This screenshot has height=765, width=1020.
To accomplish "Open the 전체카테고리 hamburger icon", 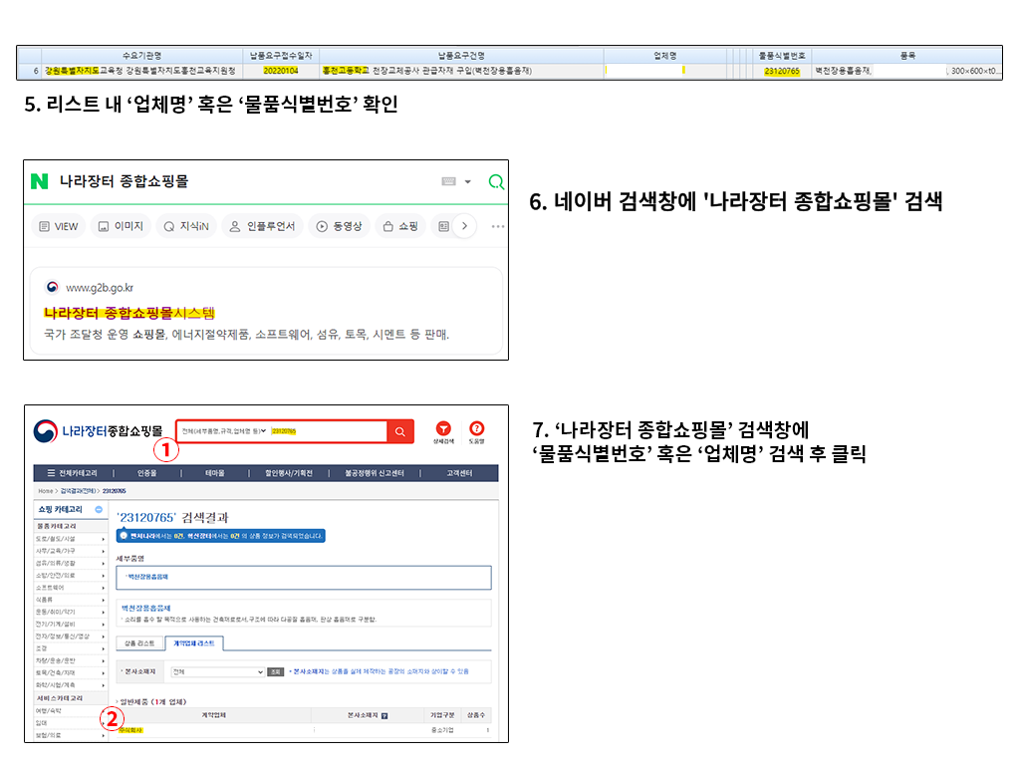I will click(x=50, y=472).
